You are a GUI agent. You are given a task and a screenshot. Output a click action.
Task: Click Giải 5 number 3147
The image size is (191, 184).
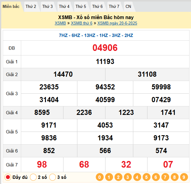tap(161, 125)
